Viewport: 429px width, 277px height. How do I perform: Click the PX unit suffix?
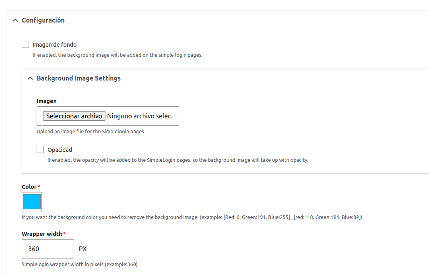point(82,249)
